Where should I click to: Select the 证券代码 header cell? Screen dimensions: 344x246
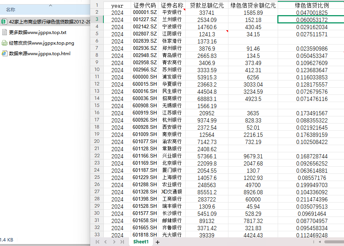click(x=145, y=5)
